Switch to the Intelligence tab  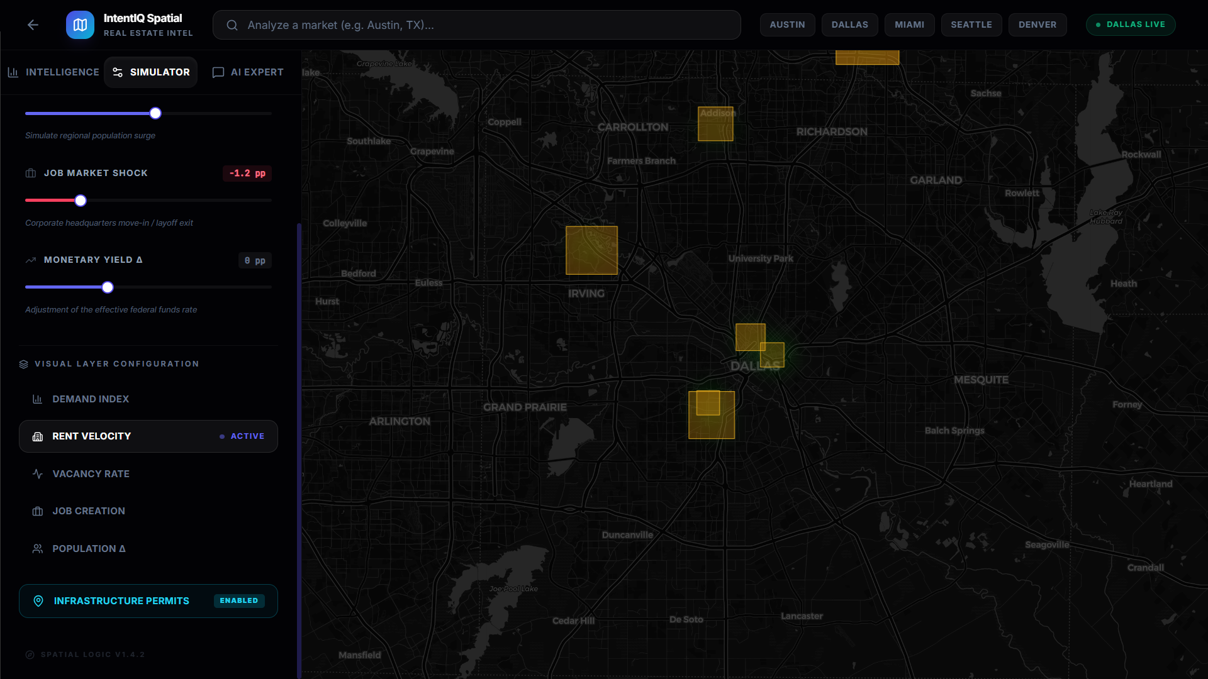point(53,72)
